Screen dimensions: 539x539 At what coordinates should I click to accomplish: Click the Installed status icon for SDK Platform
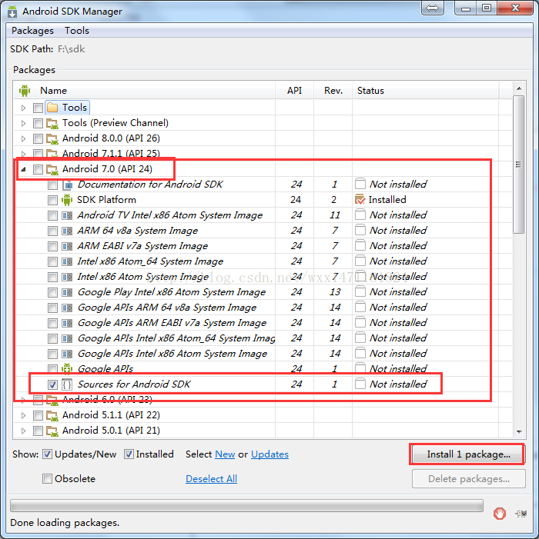click(360, 199)
